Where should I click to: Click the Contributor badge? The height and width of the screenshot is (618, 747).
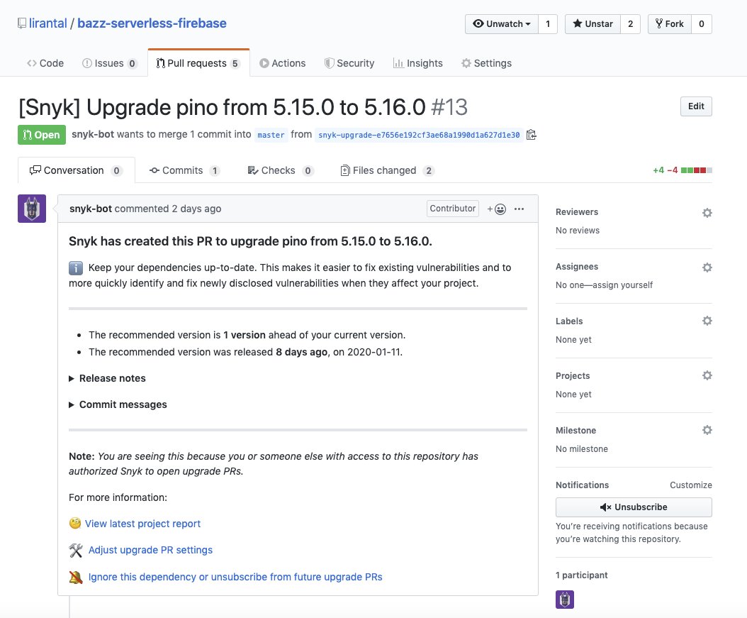point(453,209)
